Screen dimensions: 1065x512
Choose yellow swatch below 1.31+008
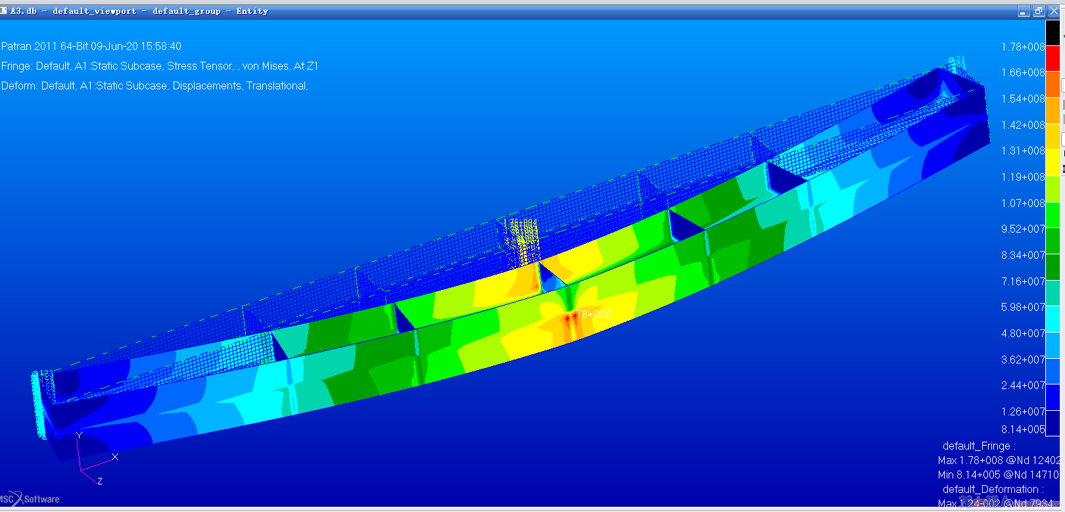1053,163
